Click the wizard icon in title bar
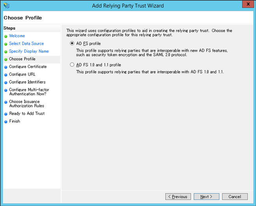Screen dimensions: 256x206 pyautogui.click(x=7, y=5)
